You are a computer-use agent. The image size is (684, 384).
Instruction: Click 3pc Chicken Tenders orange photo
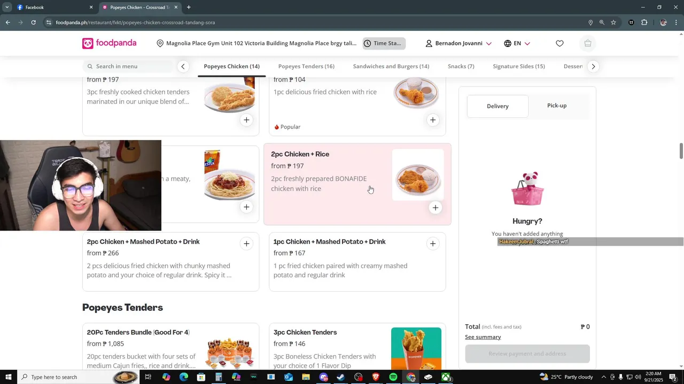(416, 349)
